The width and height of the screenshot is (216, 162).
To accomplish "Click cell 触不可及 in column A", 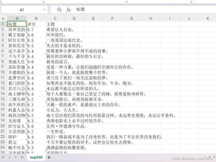I will [x=17, y=147].
